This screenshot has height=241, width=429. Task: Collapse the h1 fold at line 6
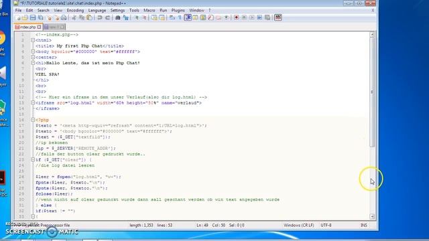(x=33, y=63)
